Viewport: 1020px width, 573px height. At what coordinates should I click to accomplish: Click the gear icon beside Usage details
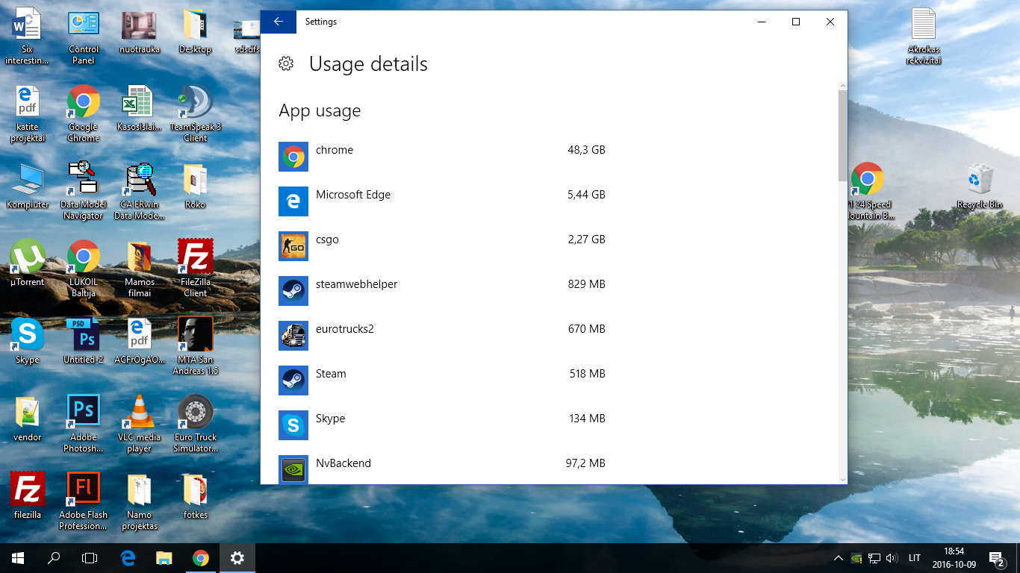click(x=285, y=64)
